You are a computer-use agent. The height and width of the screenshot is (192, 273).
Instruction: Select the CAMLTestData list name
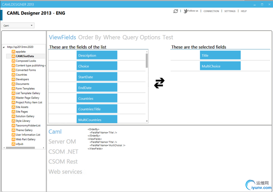[25, 56]
